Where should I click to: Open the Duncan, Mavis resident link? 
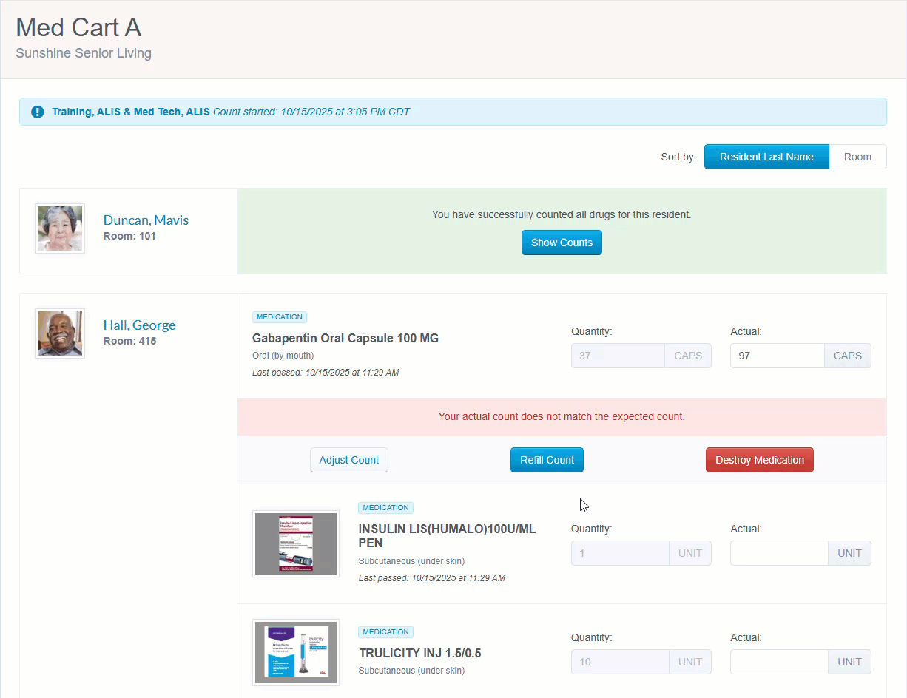click(x=146, y=220)
